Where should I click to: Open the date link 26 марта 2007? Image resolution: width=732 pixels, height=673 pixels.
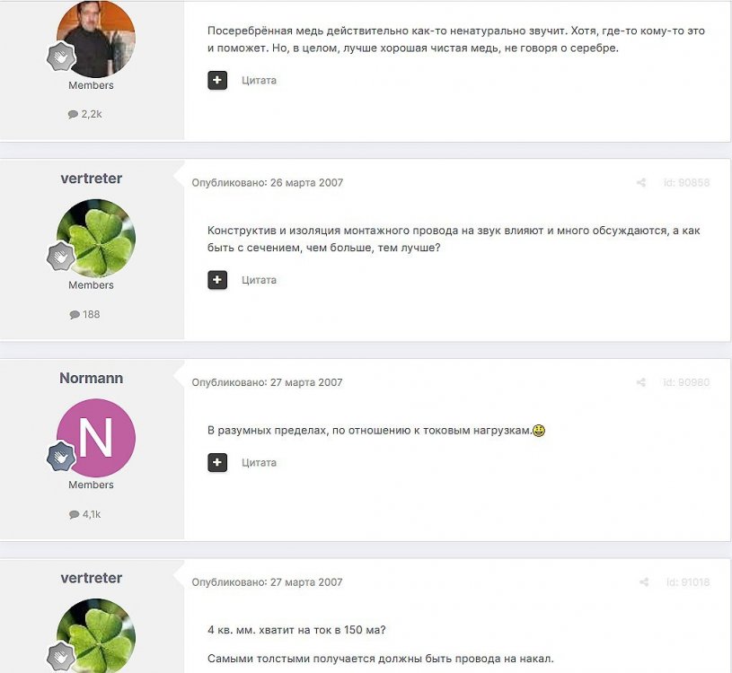tap(306, 183)
